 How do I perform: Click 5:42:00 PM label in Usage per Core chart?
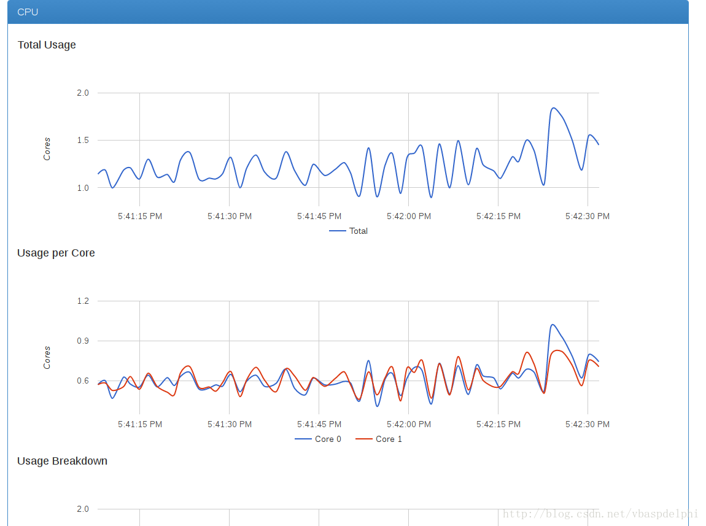[x=408, y=424]
